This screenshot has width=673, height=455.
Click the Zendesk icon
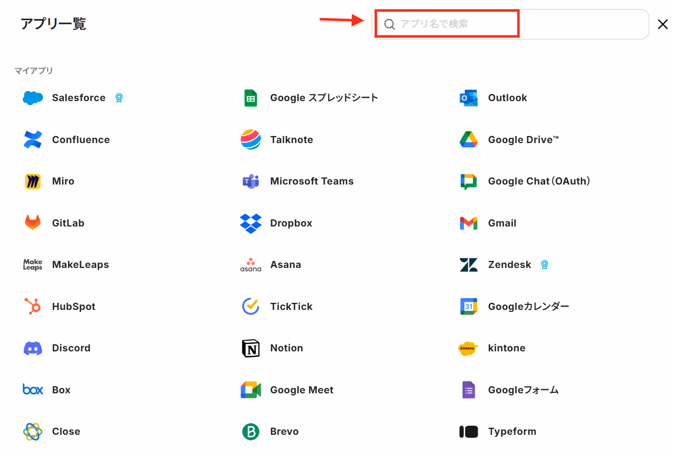469,265
